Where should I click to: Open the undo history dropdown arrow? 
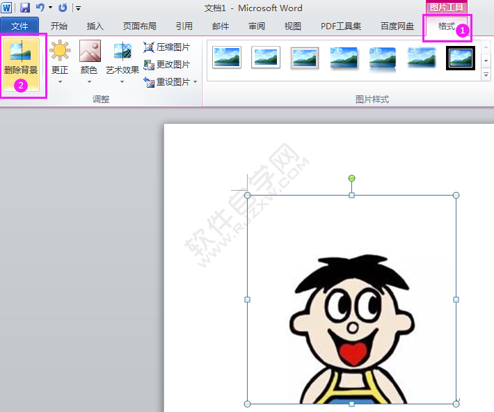[50, 8]
